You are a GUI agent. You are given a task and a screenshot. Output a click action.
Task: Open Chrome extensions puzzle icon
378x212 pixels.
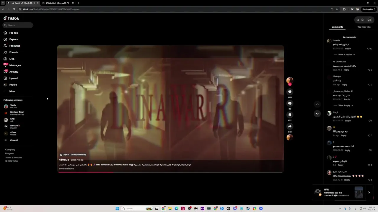[344, 9]
